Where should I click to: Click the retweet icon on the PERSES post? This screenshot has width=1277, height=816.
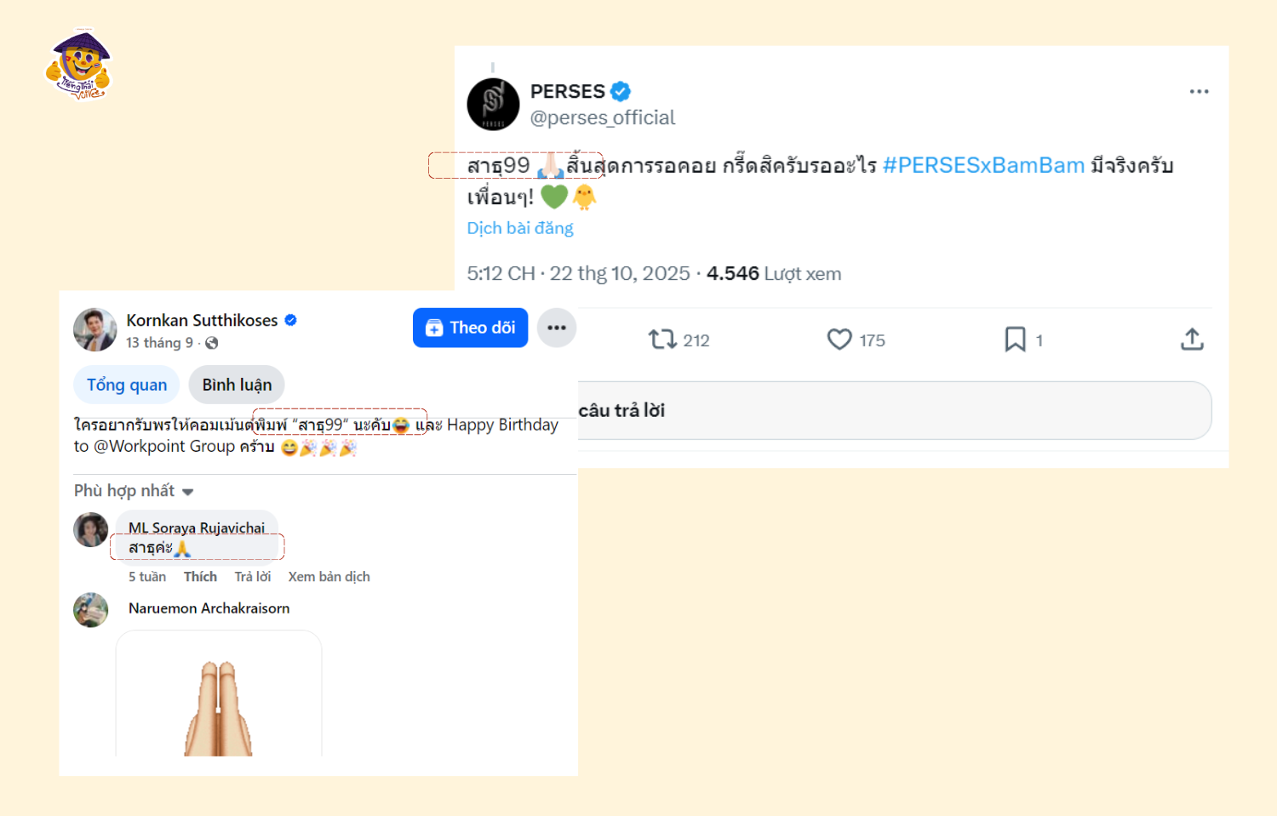662,340
